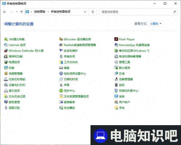Open the 颜色管理 icon
This screenshot has width=181, height=145.
tap(6, 102)
